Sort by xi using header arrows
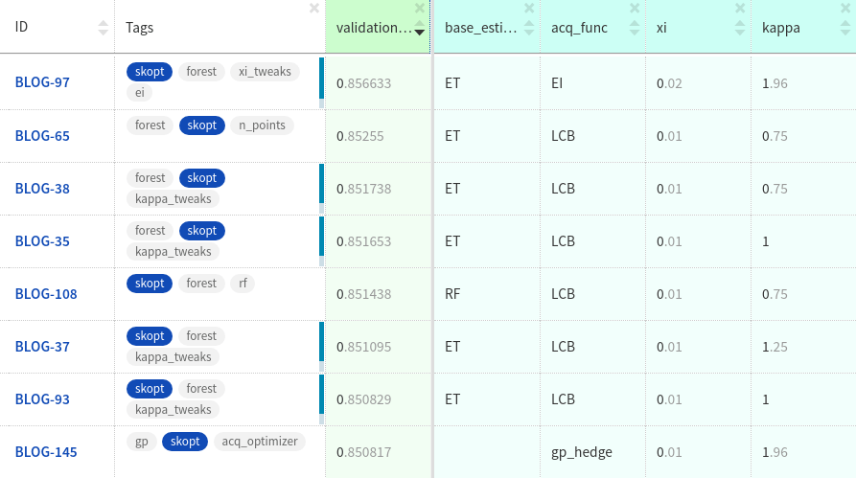The height and width of the screenshot is (478, 856). 738,29
